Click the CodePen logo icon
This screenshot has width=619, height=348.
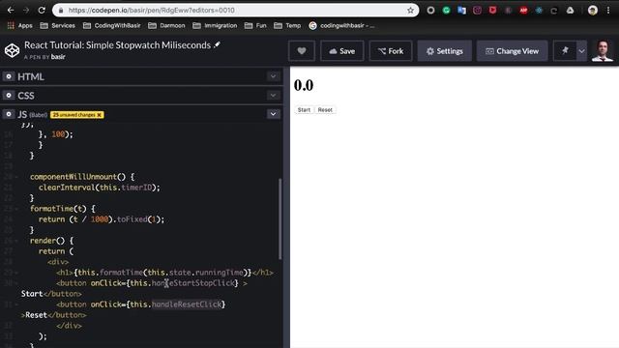click(x=12, y=50)
